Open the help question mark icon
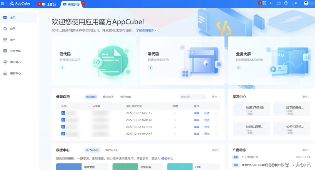 [x=286, y=3]
